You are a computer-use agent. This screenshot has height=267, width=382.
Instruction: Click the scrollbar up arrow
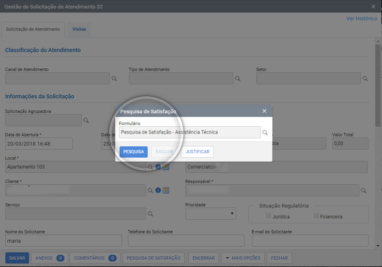378,41
